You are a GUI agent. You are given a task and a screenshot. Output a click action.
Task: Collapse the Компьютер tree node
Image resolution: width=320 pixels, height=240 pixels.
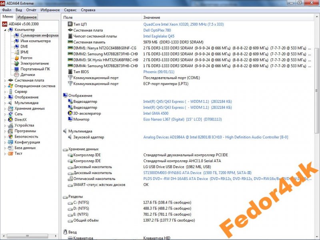[x=5, y=30]
